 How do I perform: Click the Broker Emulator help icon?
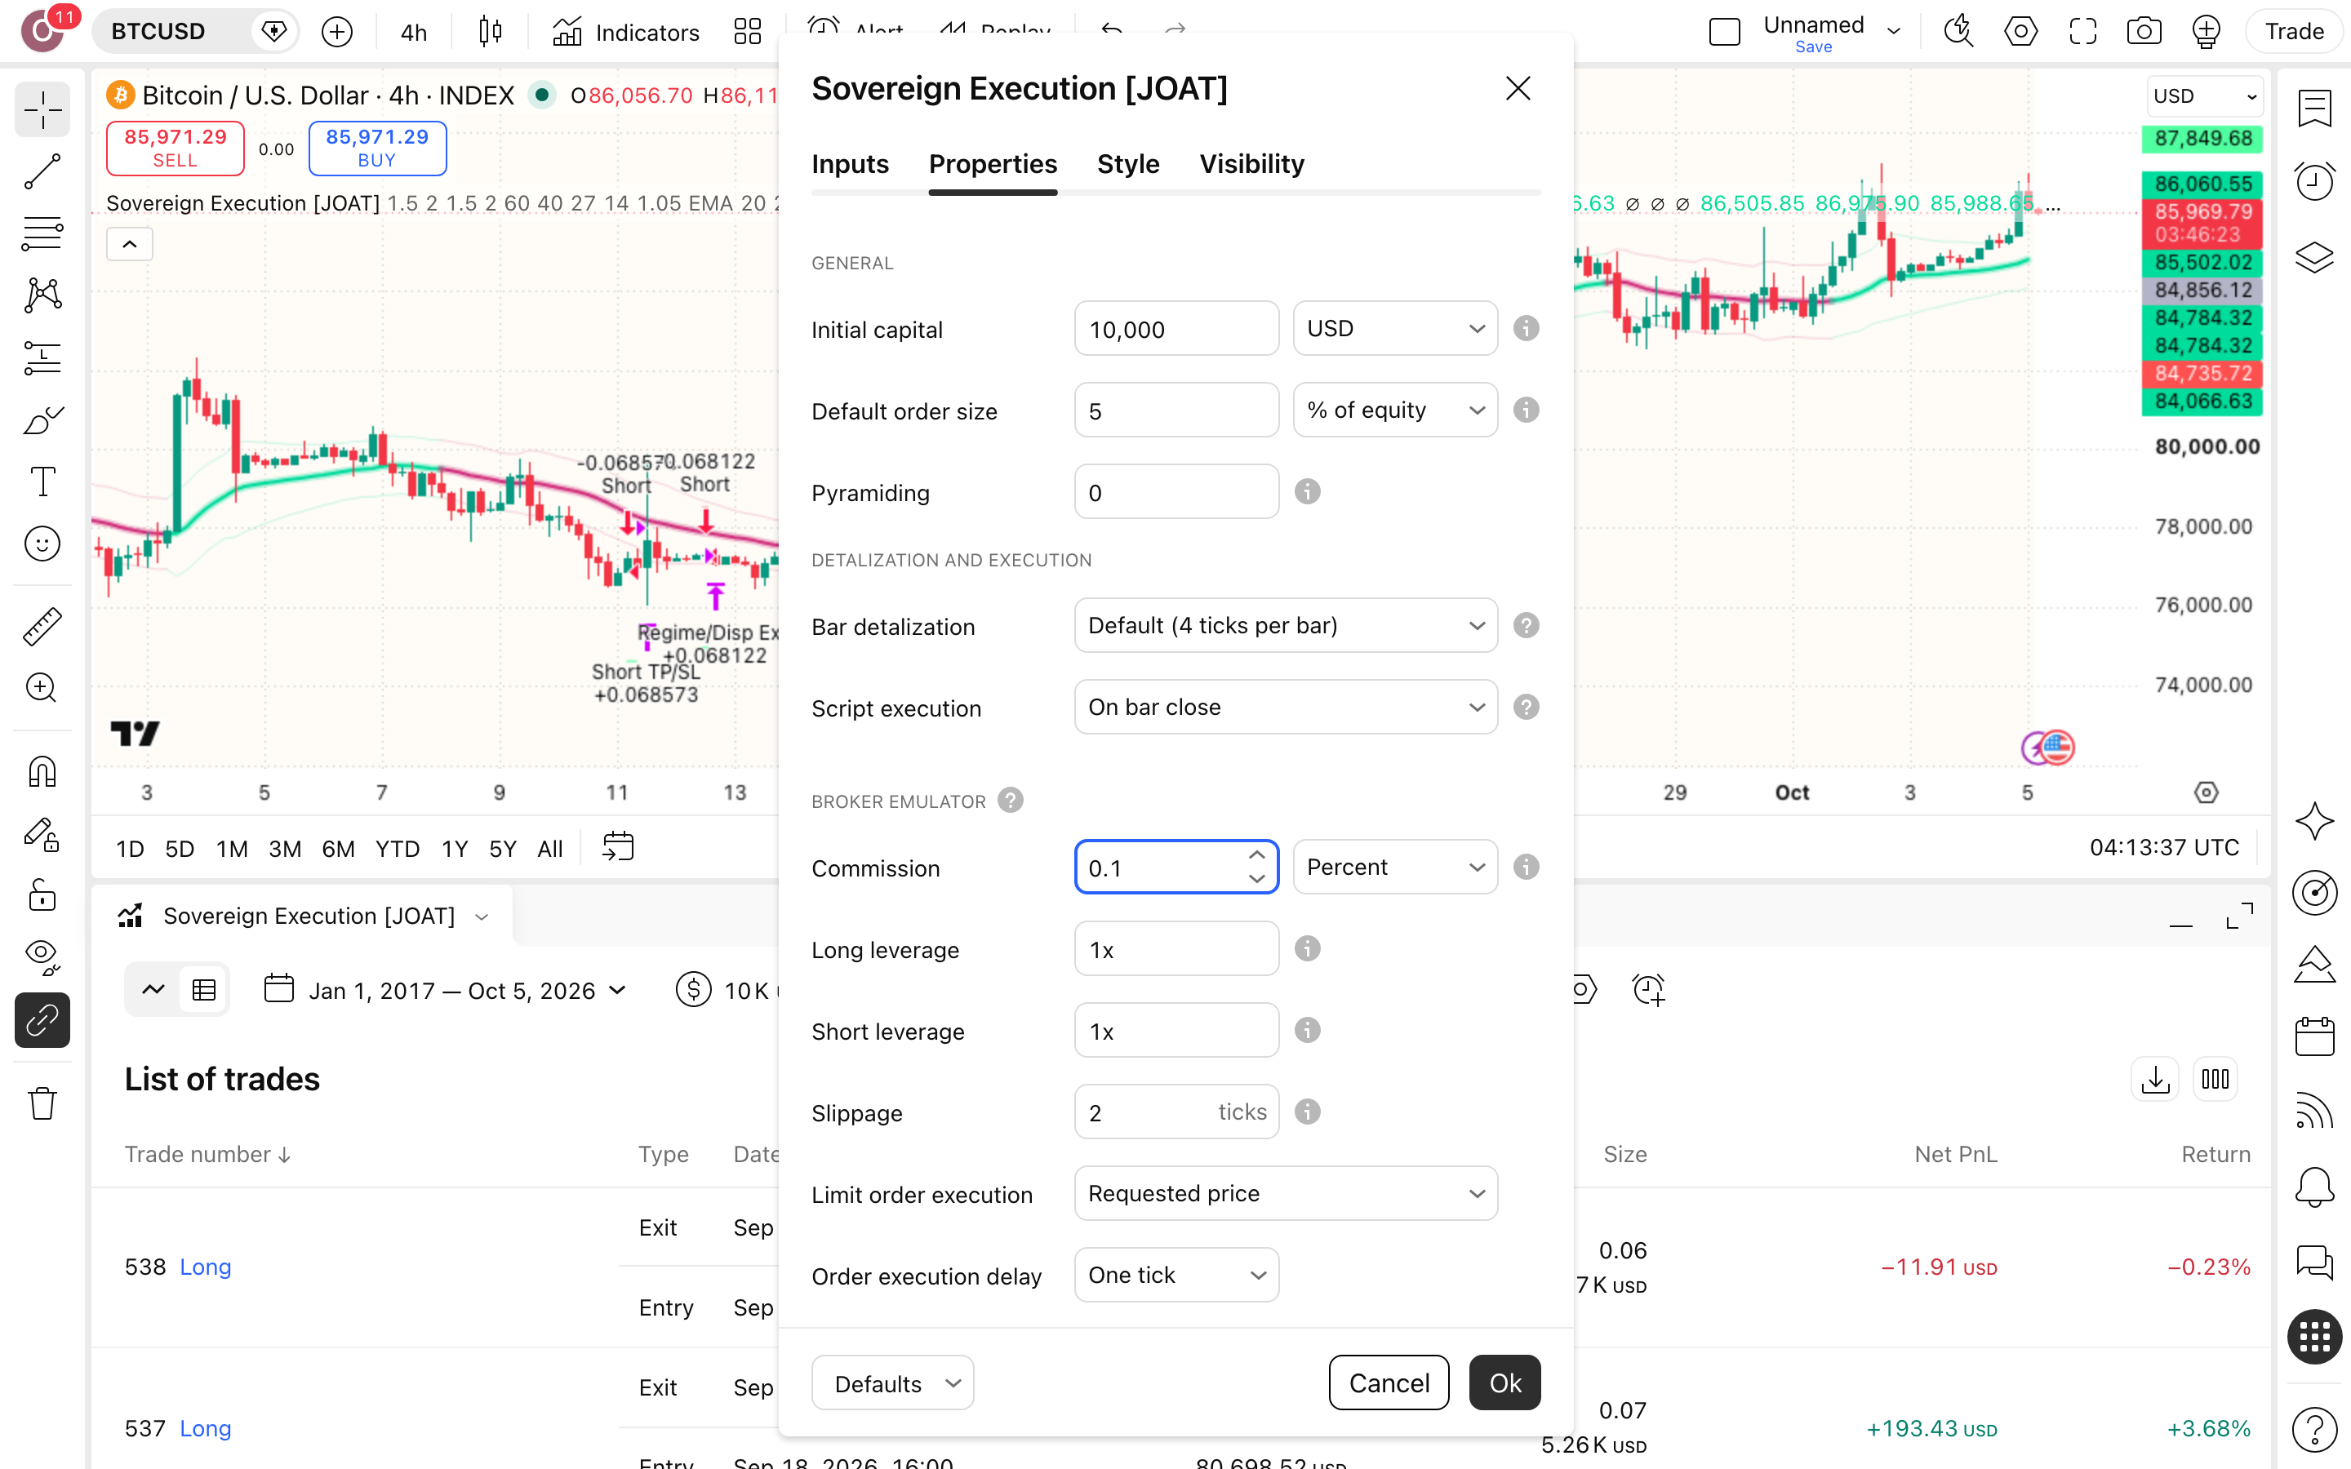(1011, 801)
